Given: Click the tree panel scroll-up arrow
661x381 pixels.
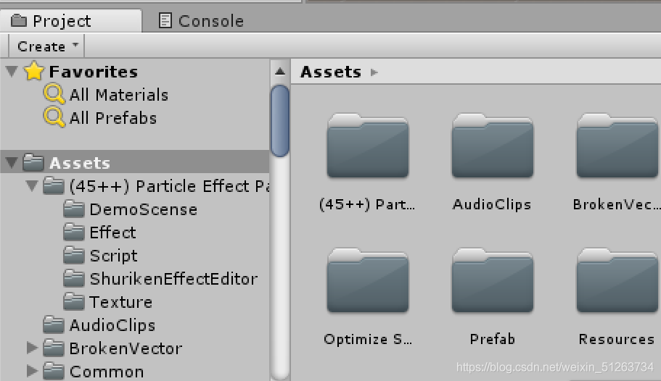Looking at the screenshot, I should [280, 72].
